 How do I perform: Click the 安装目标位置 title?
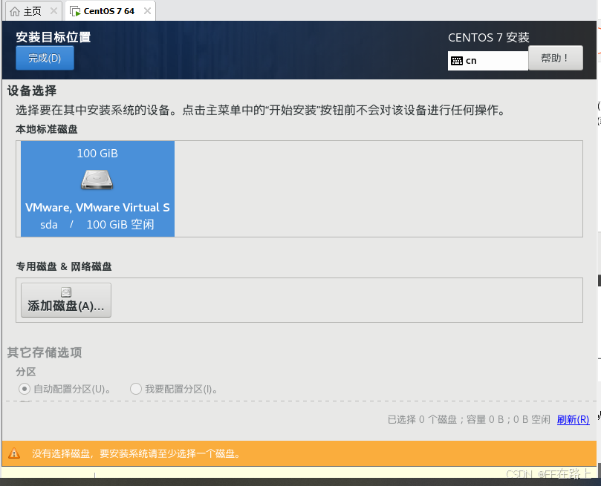click(x=53, y=37)
